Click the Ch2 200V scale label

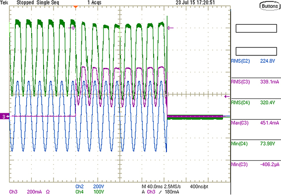pyautogui.click(x=90, y=187)
